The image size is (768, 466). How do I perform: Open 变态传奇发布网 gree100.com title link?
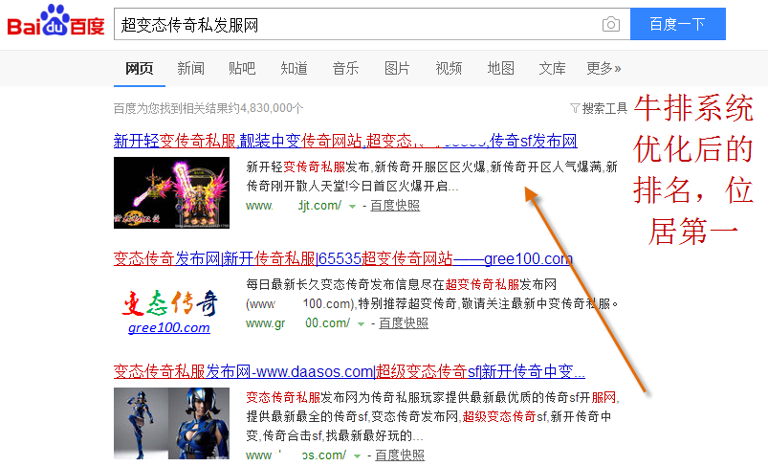coord(342,258)
